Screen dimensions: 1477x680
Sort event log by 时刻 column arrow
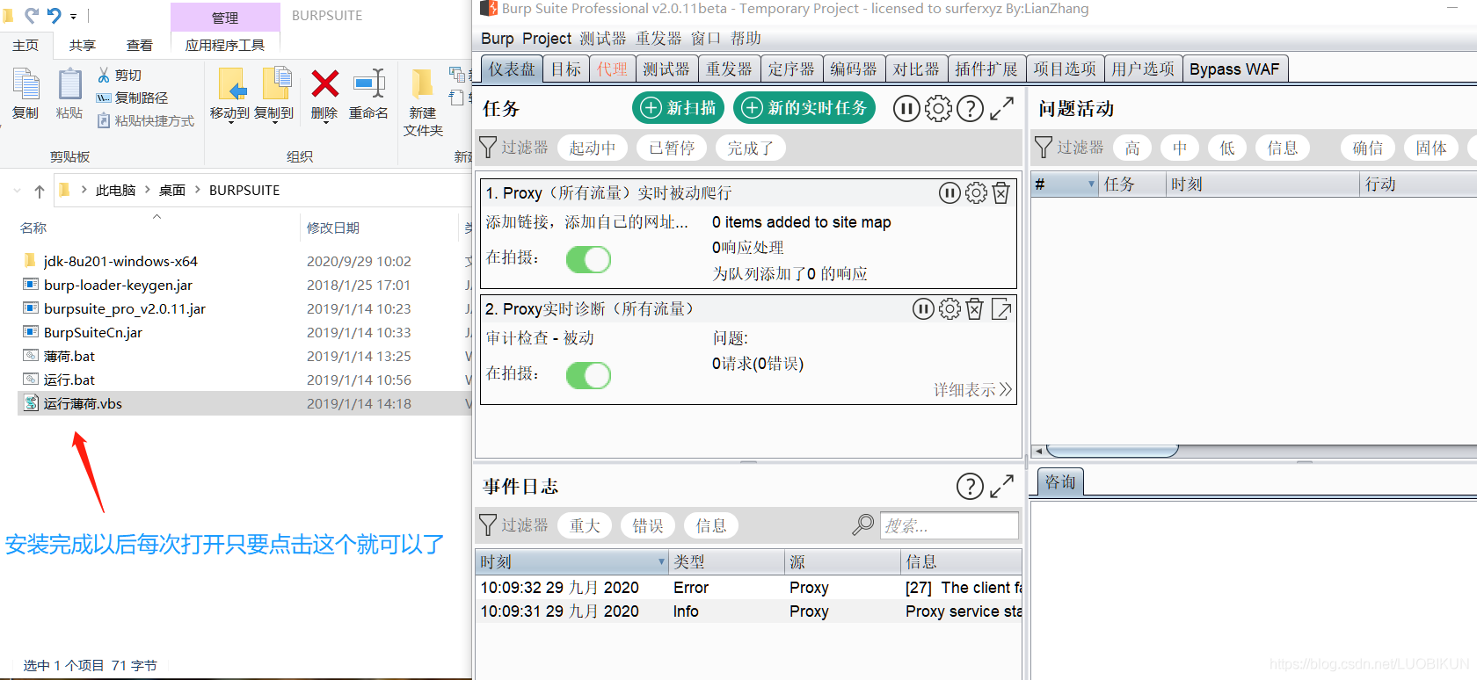661,561
